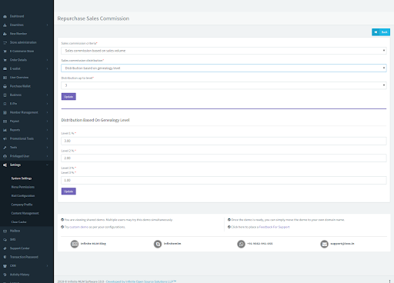Click Update below Level 3 % field

(x=68, y=191)
